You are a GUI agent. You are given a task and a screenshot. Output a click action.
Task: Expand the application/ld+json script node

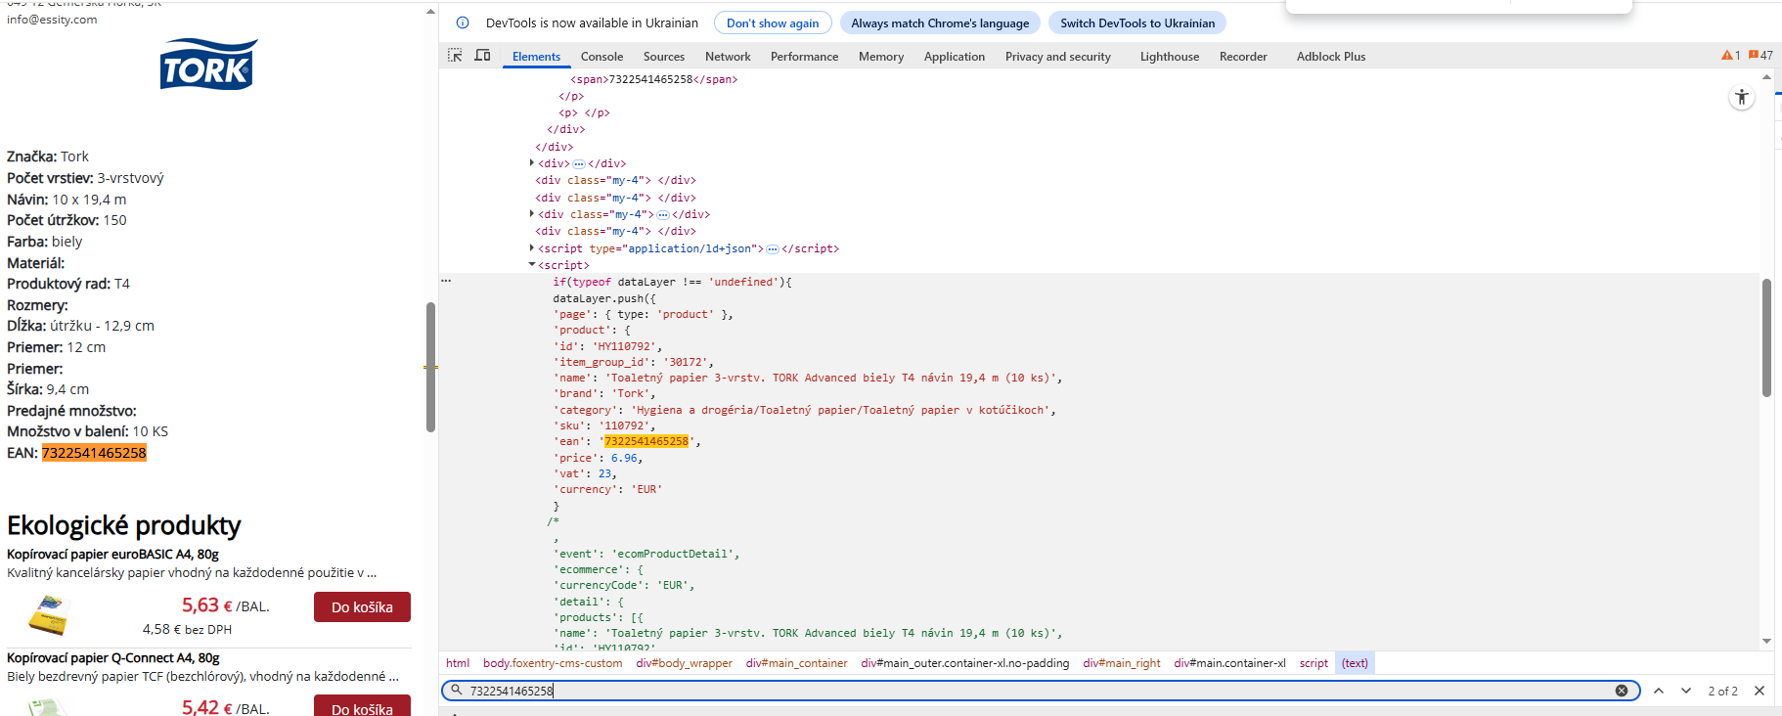coord(532,248)
